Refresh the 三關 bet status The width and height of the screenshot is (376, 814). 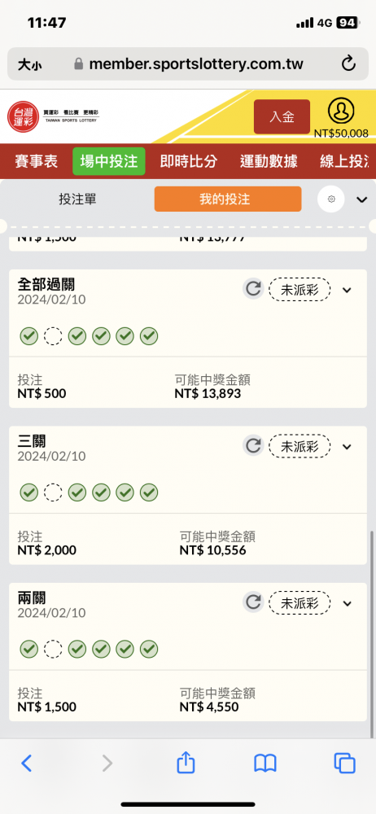pyautogui.click(x=253, y=446)
